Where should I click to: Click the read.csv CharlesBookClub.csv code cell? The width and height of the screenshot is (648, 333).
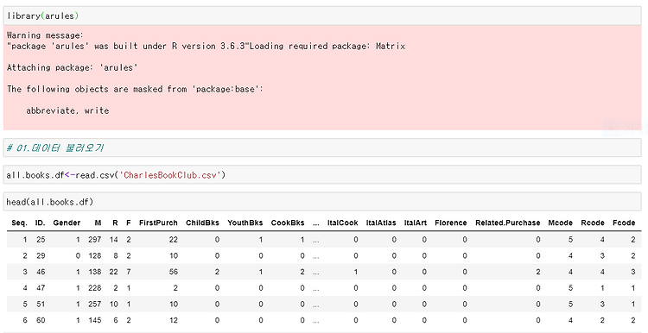click(x=322, y=175)
